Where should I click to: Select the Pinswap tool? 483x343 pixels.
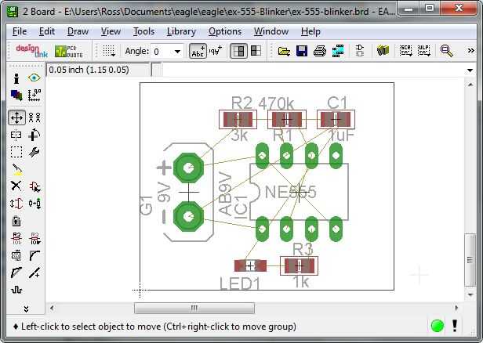(x=16, y=204)
